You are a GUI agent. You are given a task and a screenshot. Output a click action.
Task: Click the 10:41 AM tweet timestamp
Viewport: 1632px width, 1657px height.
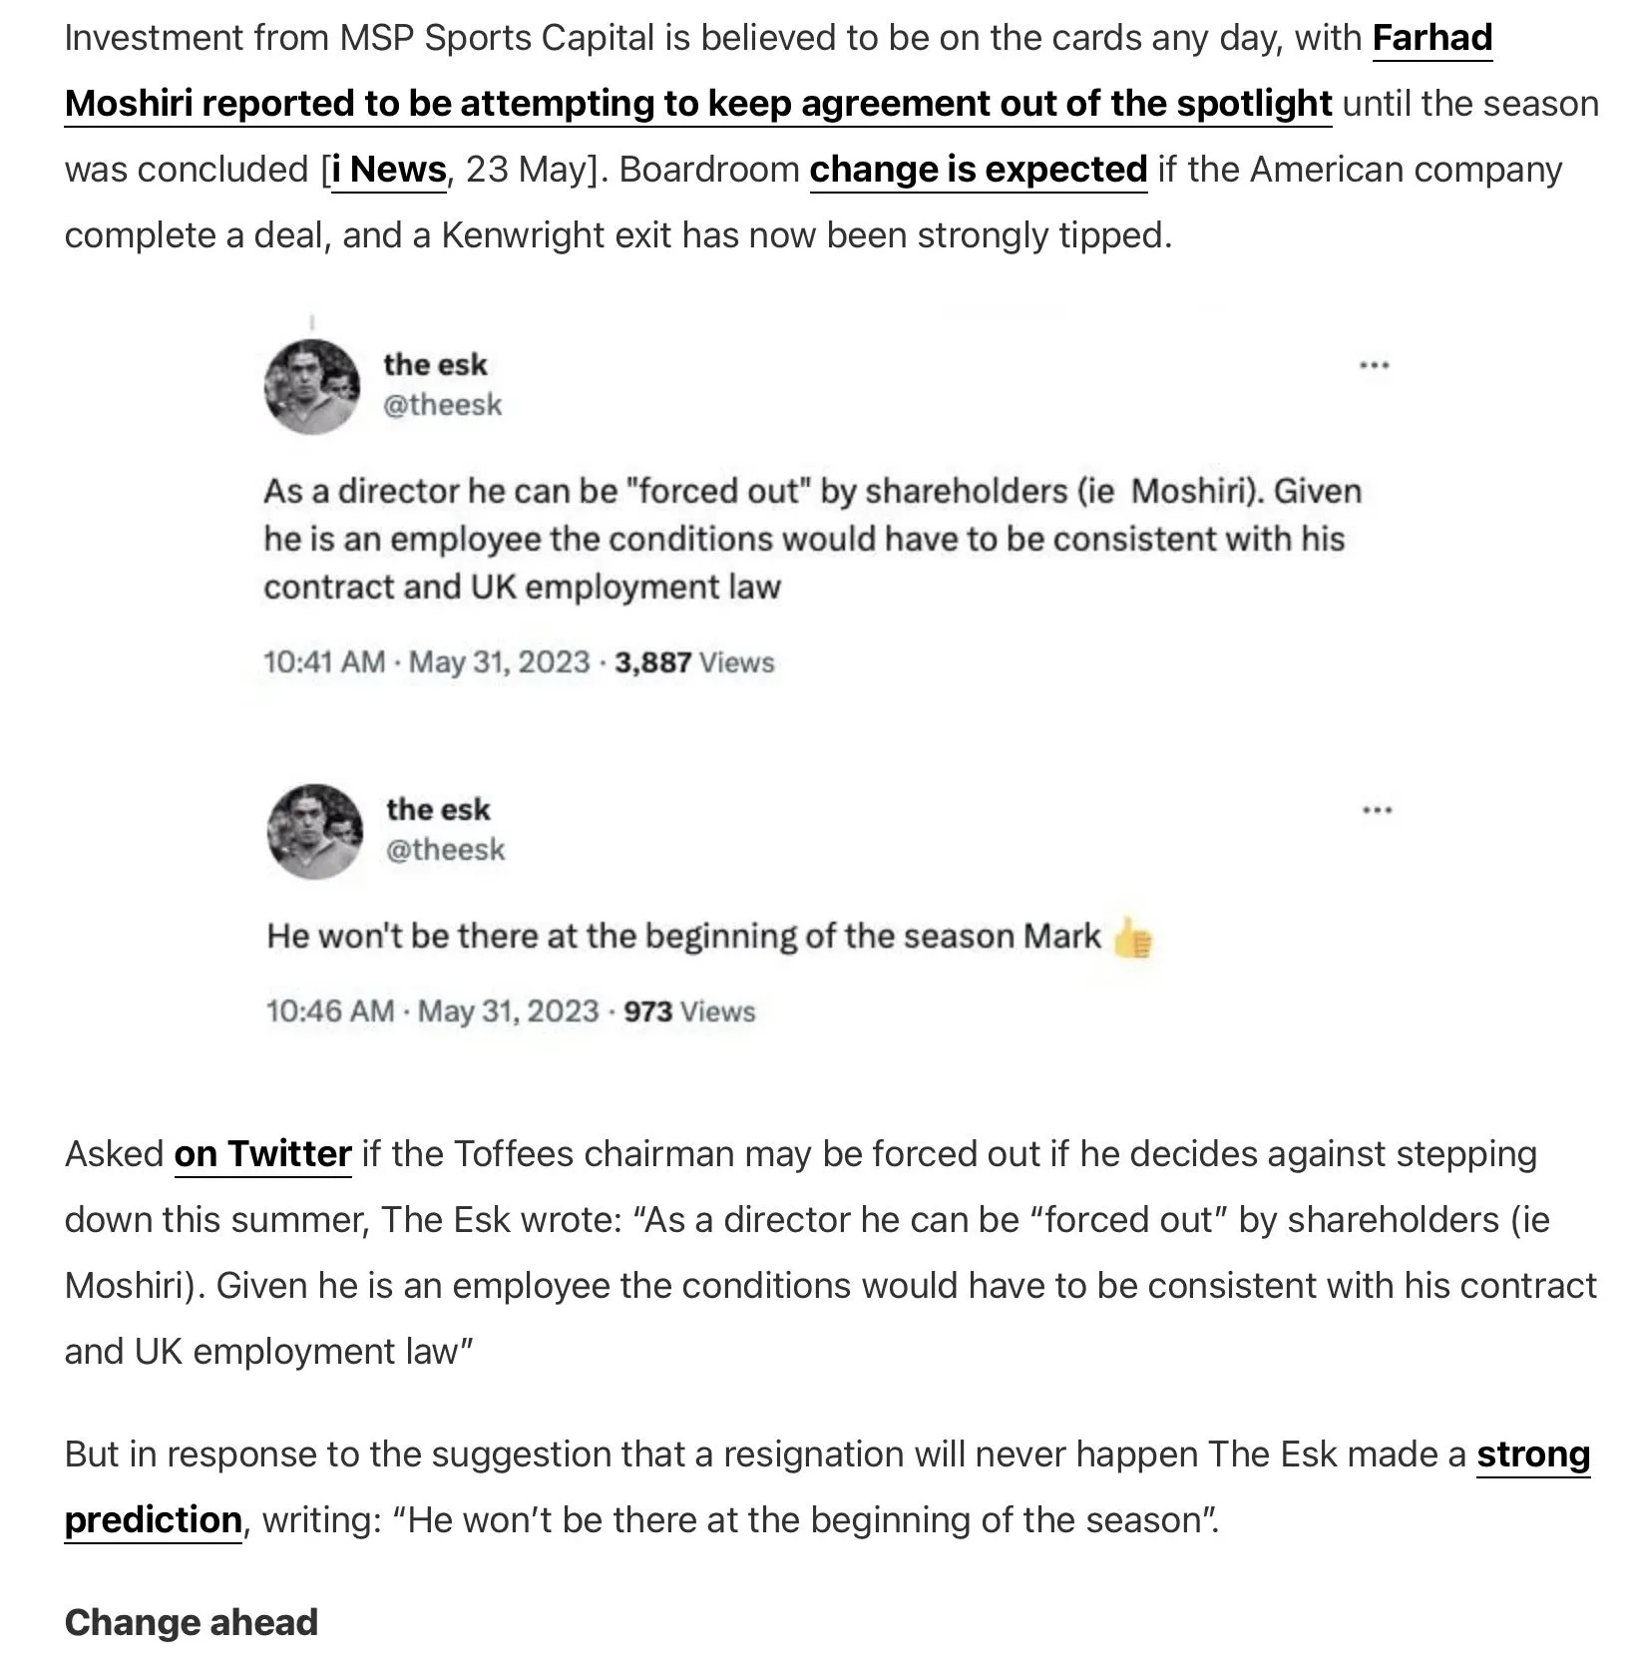click(426, 662)
